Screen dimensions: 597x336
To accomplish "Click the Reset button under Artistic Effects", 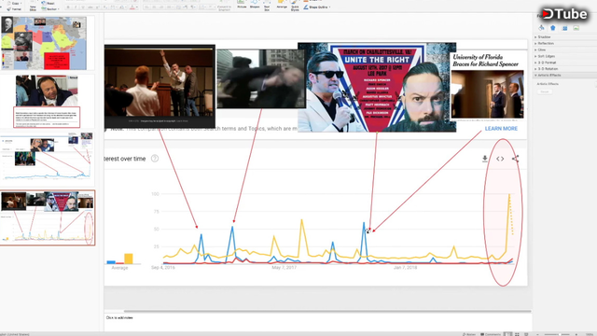I will pos(545,91).
